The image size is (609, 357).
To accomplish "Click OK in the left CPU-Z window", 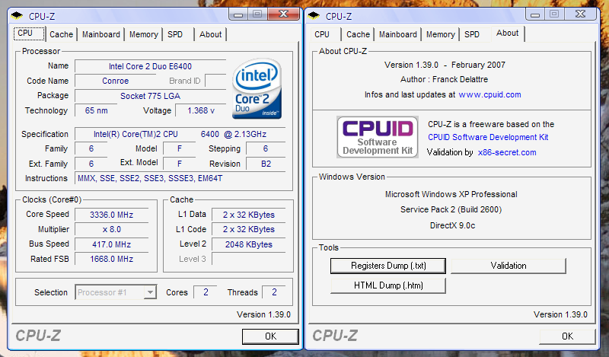I will [270, 336].
